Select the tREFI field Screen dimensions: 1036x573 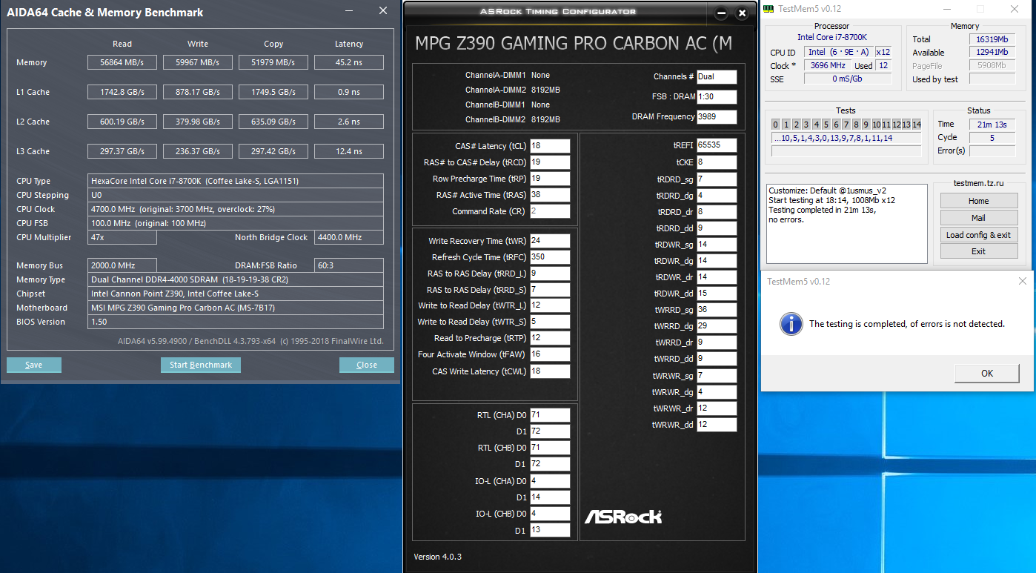pos(717,145)
